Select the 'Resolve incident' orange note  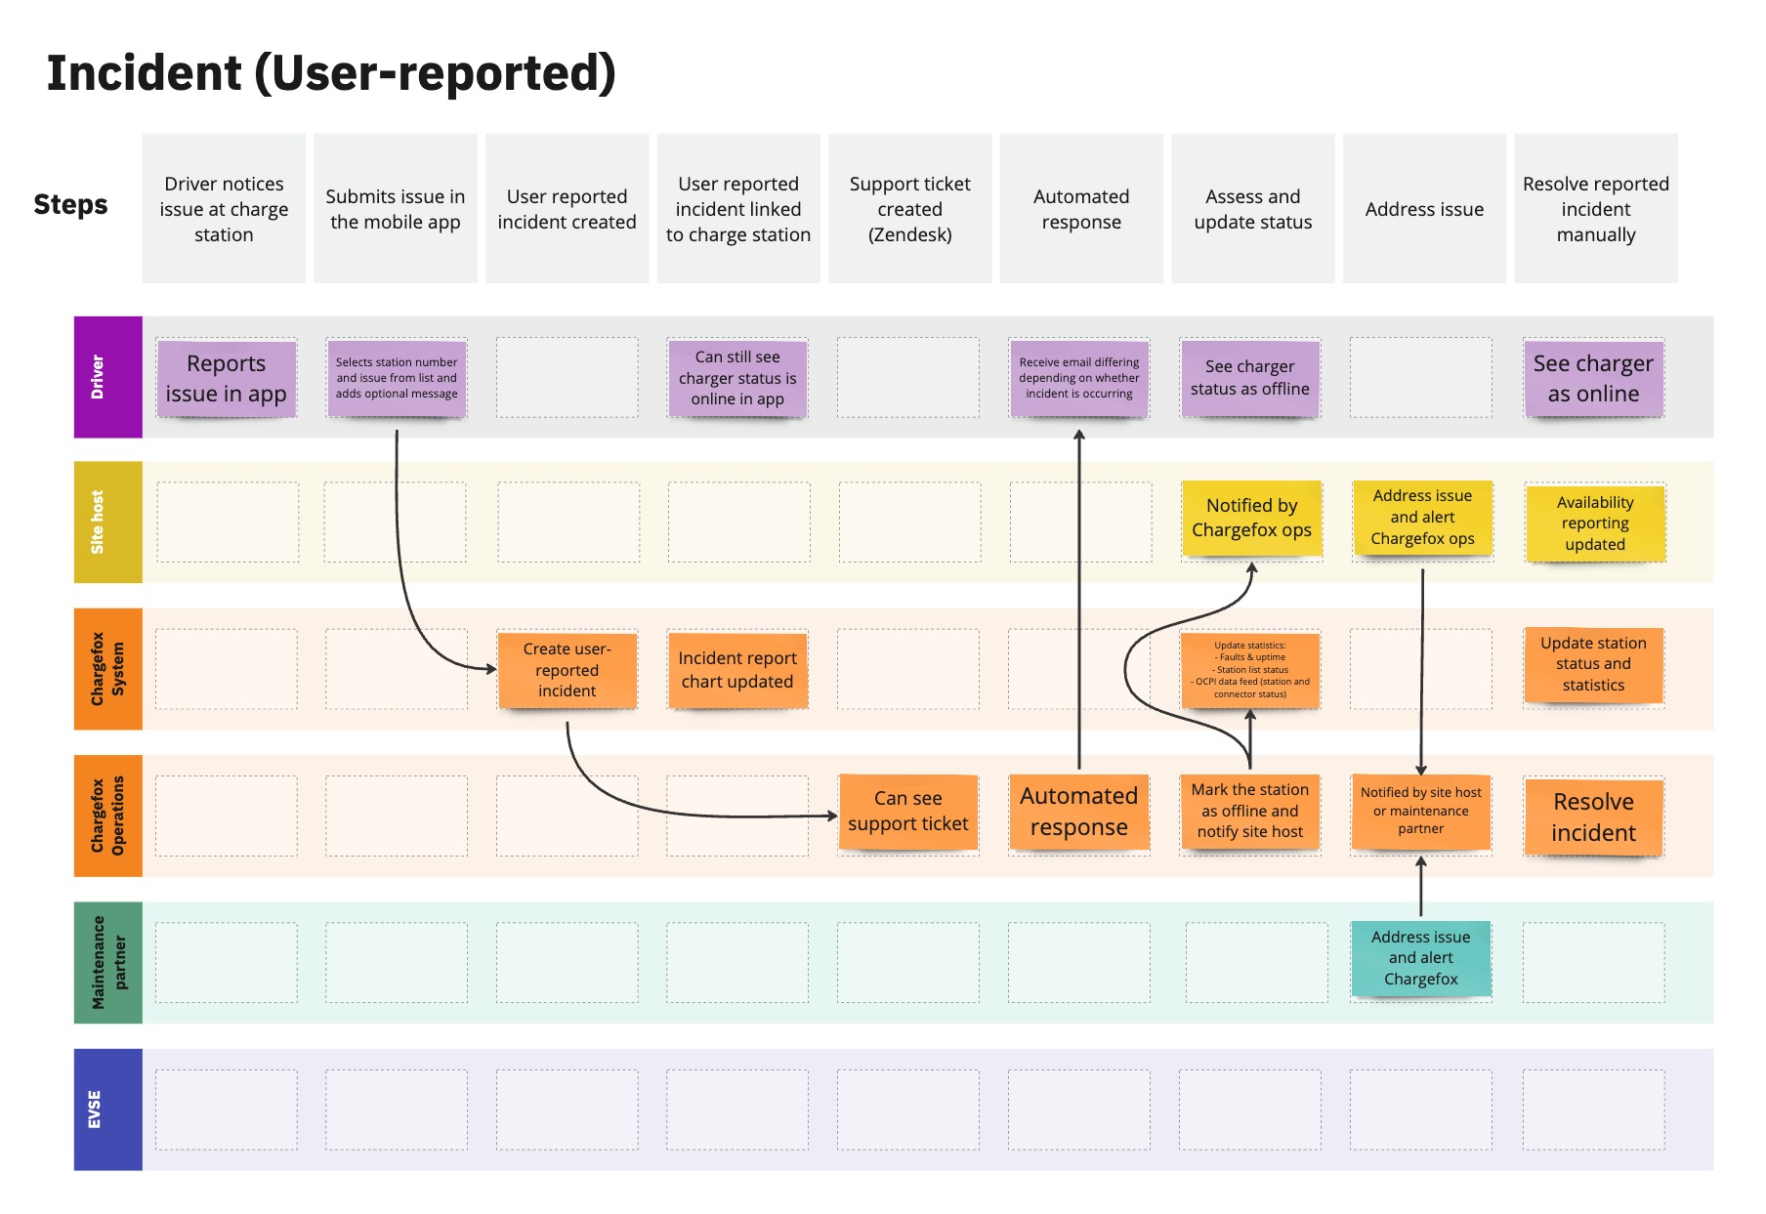point(1593,817)
